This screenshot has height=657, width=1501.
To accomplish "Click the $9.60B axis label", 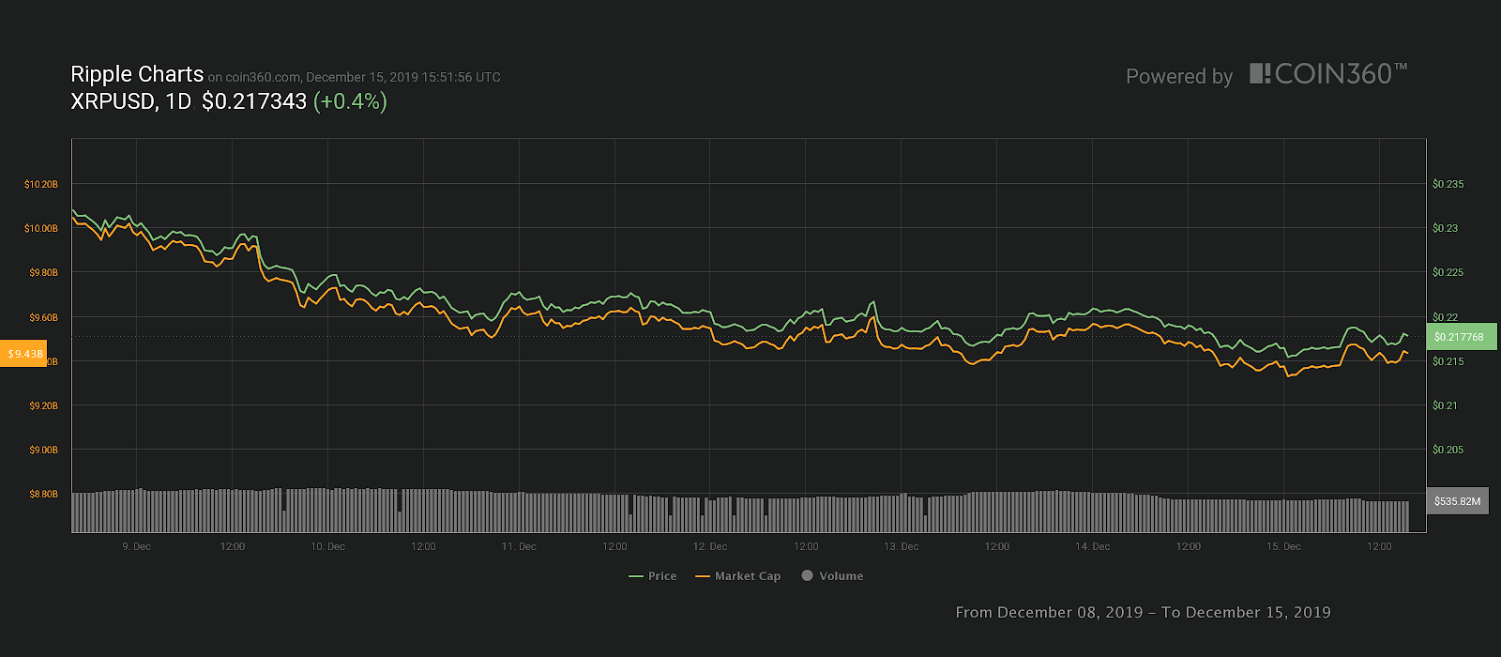I will click(43, 317).
